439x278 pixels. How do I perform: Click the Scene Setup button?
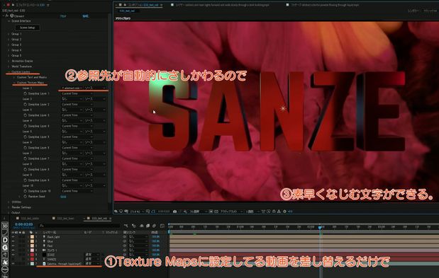pyautogui.click(x=28, y=28)
